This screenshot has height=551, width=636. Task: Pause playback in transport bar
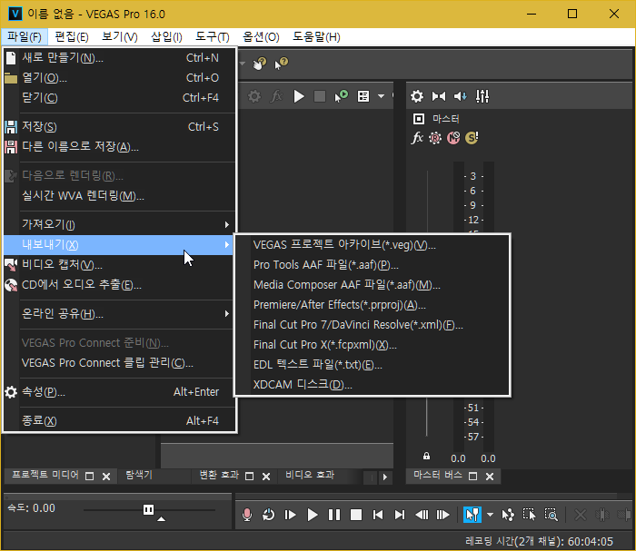click(334, 515)
